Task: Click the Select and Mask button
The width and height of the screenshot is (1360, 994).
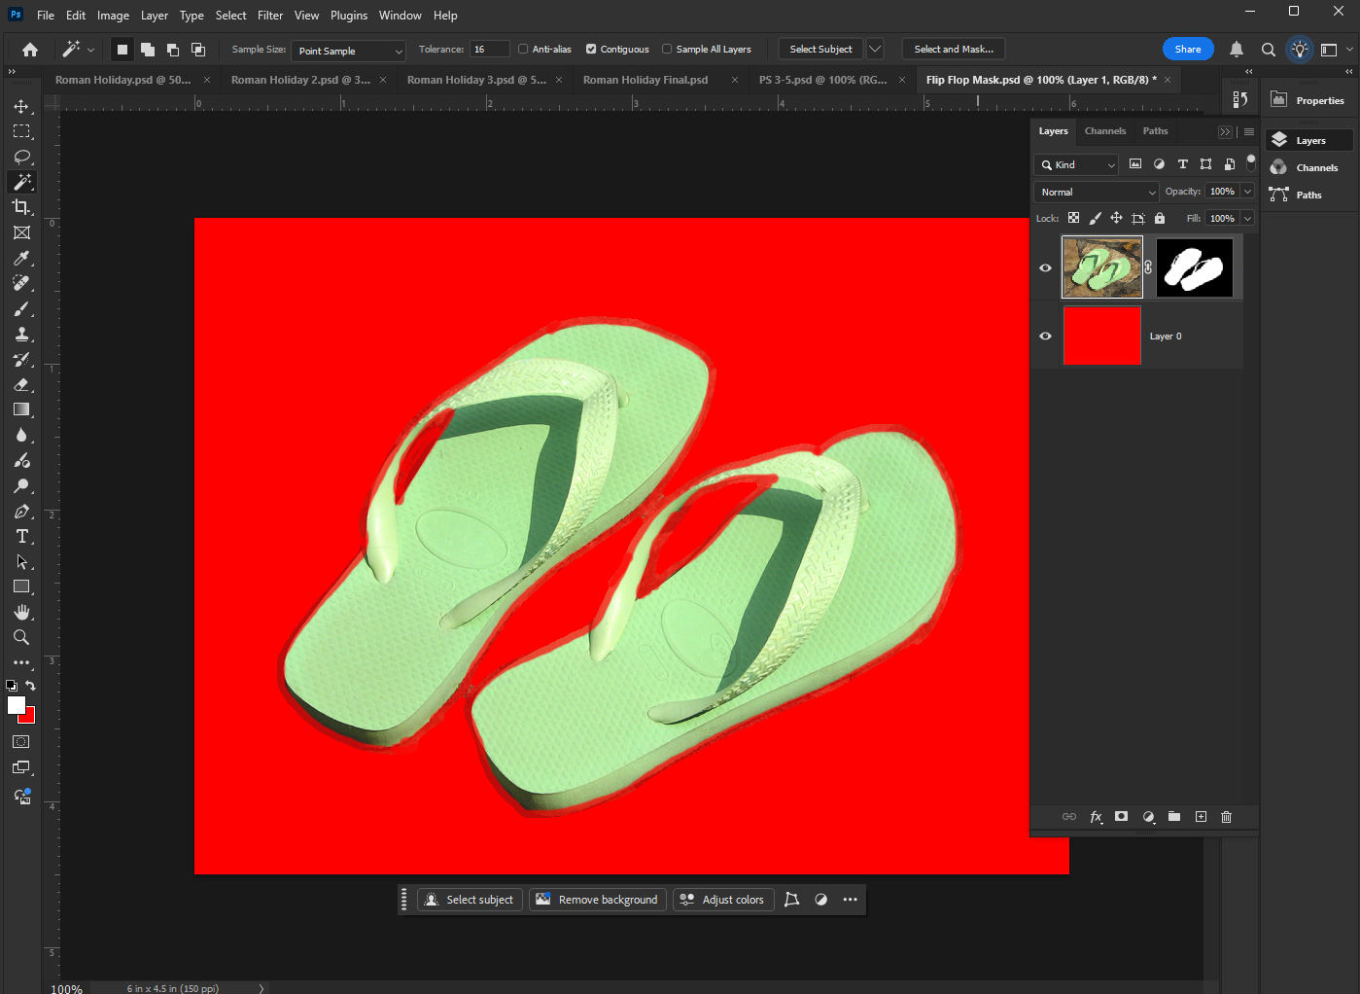Action: click(x=953, y=50)
